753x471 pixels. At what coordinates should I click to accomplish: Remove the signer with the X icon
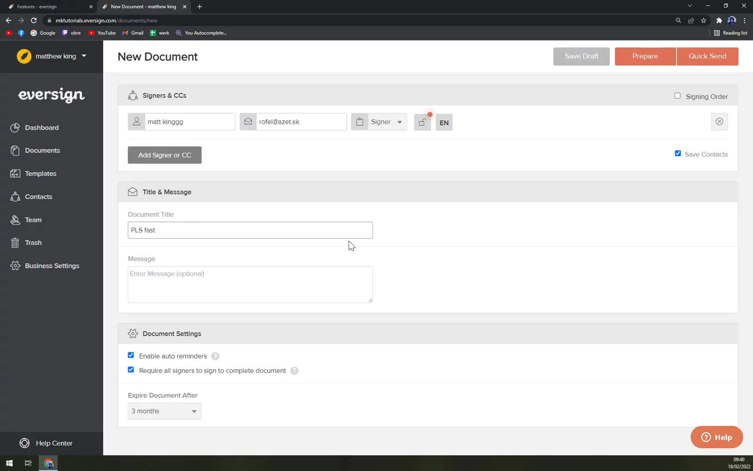coord(719,122)
